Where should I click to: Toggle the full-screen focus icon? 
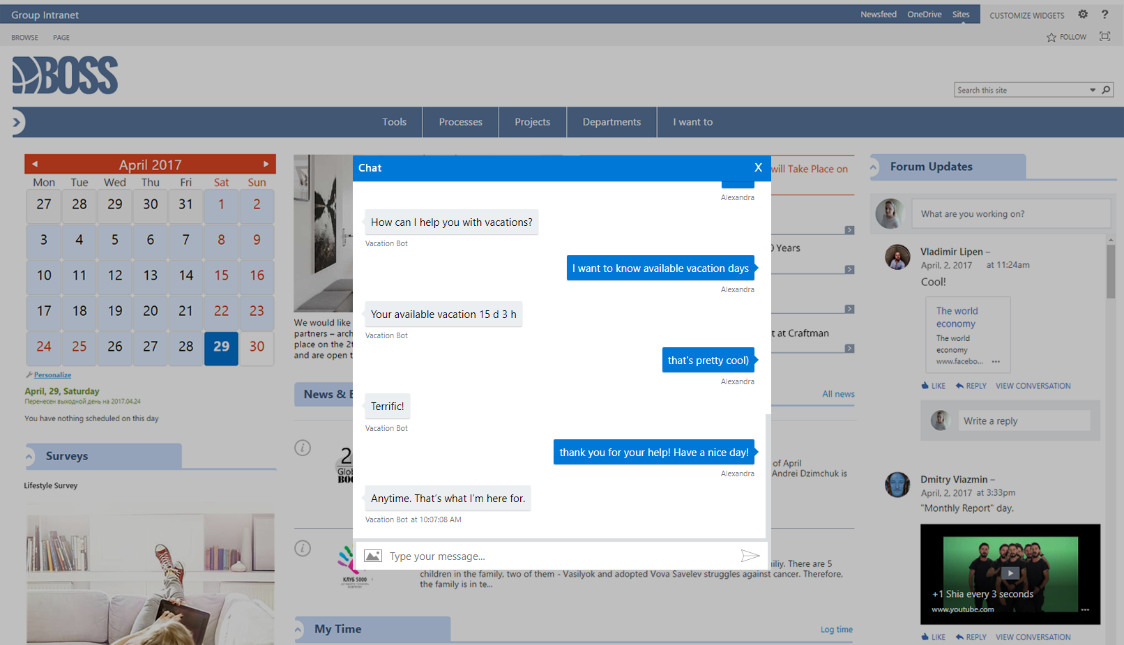coord(1104,36)
